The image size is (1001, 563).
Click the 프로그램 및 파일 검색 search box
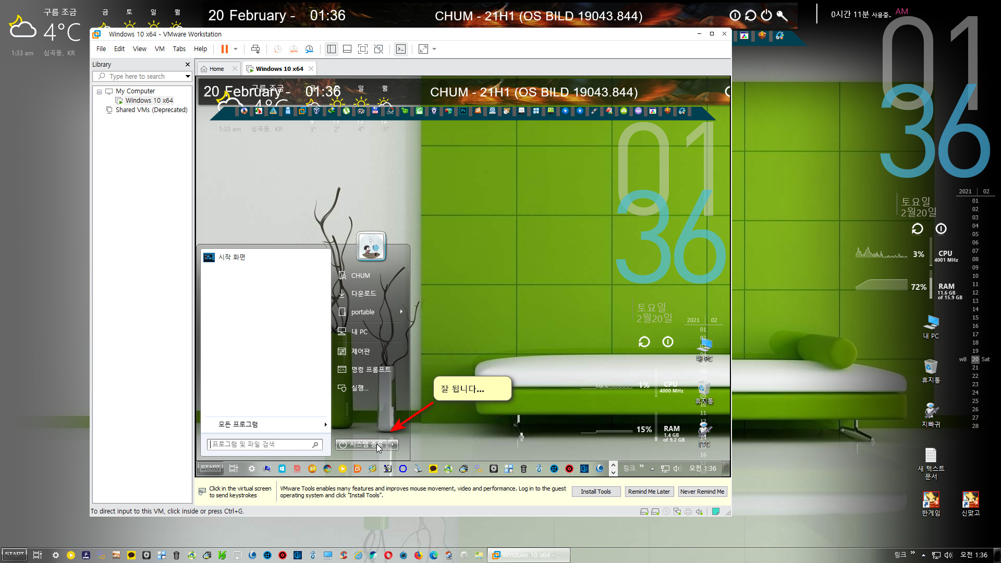click(264, 444)
